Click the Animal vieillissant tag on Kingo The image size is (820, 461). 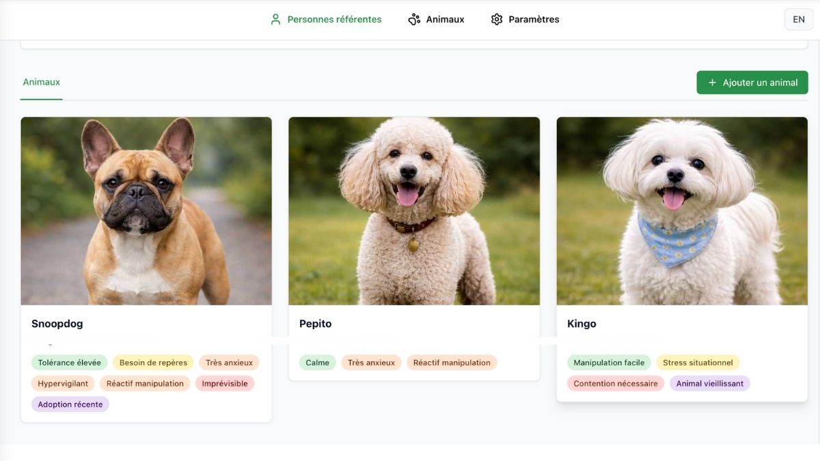click(x=709, y=383)
